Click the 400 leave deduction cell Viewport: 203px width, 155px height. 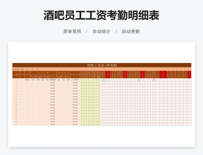click(59, 80)
